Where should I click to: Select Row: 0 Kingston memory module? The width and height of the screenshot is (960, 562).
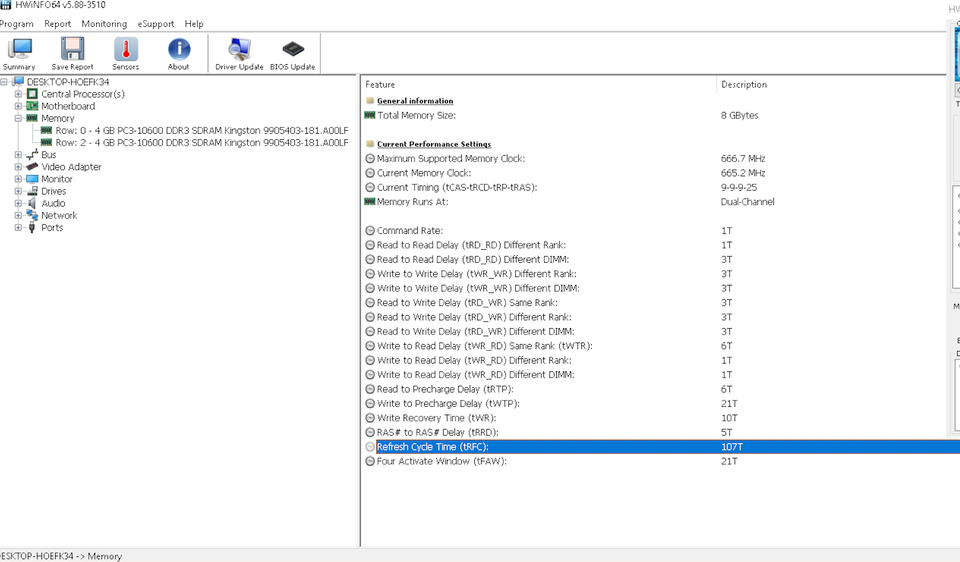[x=202, y=130]
